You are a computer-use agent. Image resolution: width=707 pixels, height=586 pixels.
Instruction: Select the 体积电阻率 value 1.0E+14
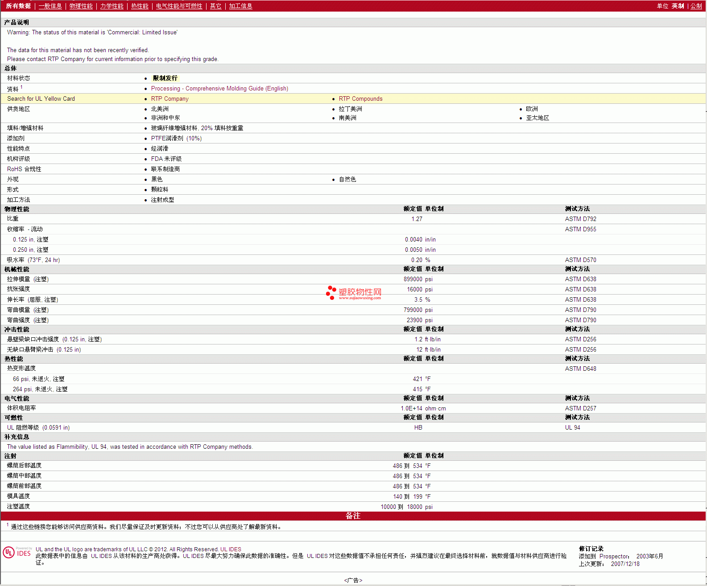pyautogui.click(x=411, y=408)
